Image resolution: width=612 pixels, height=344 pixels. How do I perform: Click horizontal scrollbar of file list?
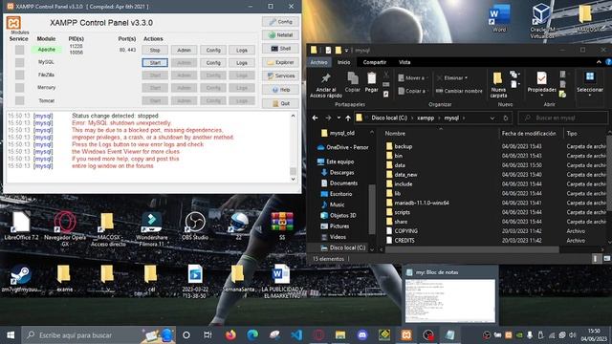click(x=472, y=249)
